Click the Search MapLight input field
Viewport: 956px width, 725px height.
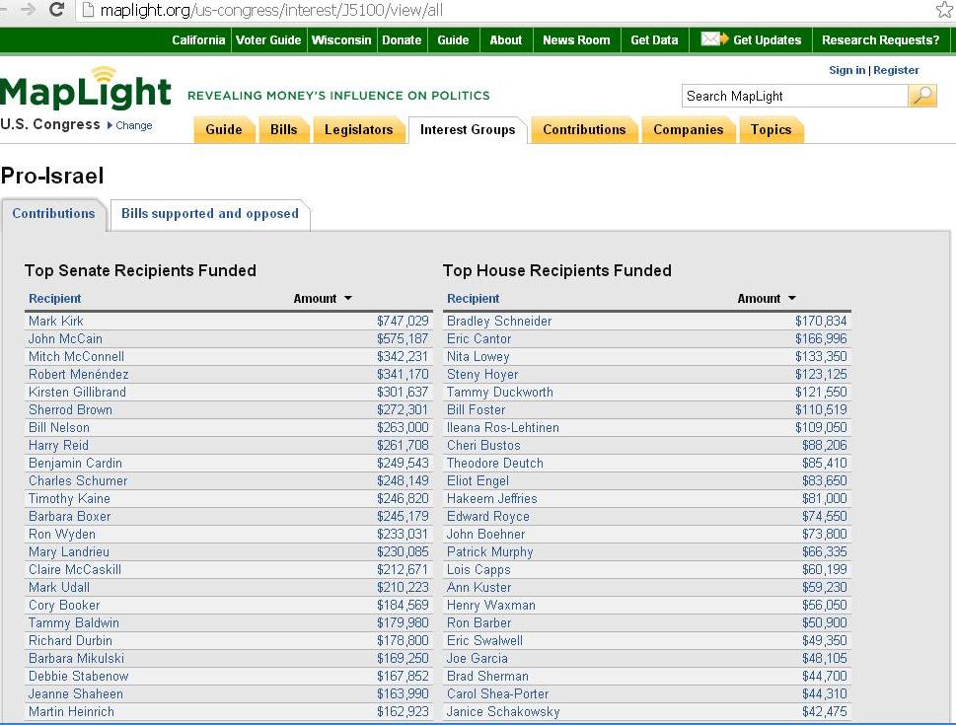click(x=794, y=96)
